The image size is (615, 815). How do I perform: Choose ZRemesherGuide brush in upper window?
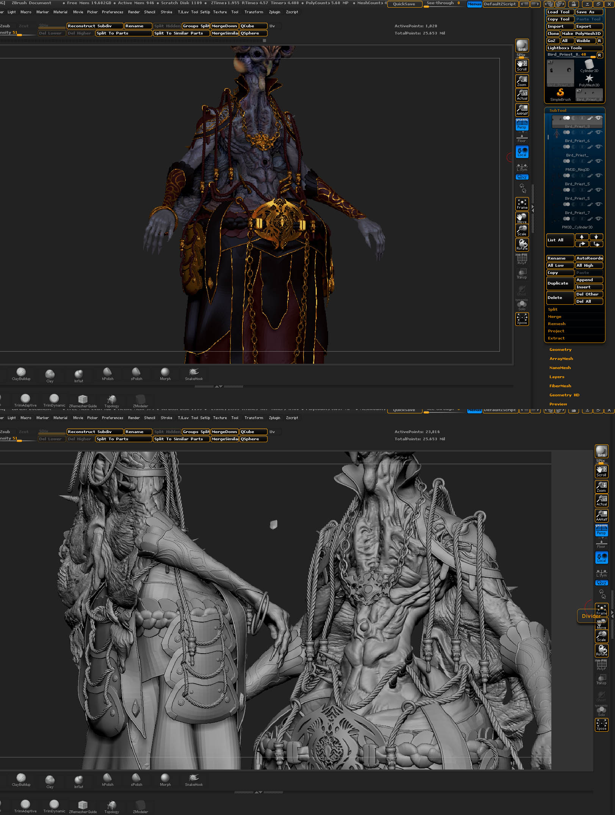(83, 401)
